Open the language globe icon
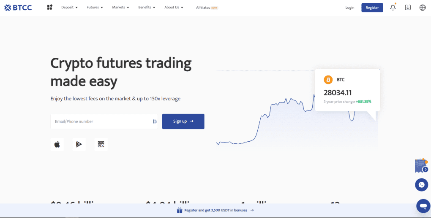This screenshot has height=218, width=431. (x=423, y=7)
